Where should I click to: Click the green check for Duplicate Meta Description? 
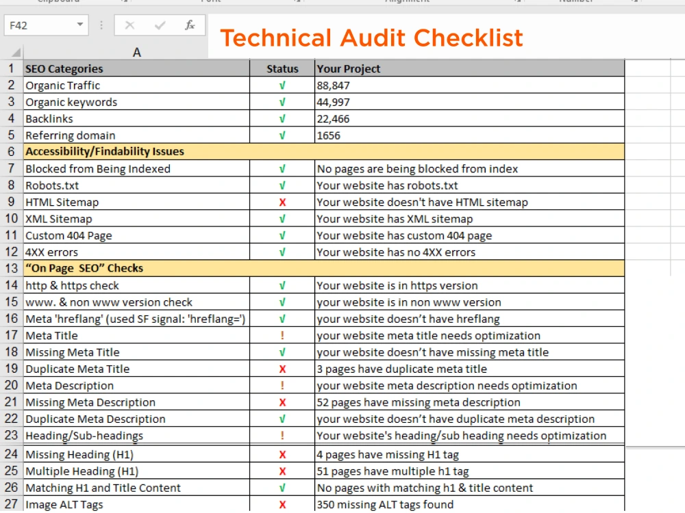(282, 419)
